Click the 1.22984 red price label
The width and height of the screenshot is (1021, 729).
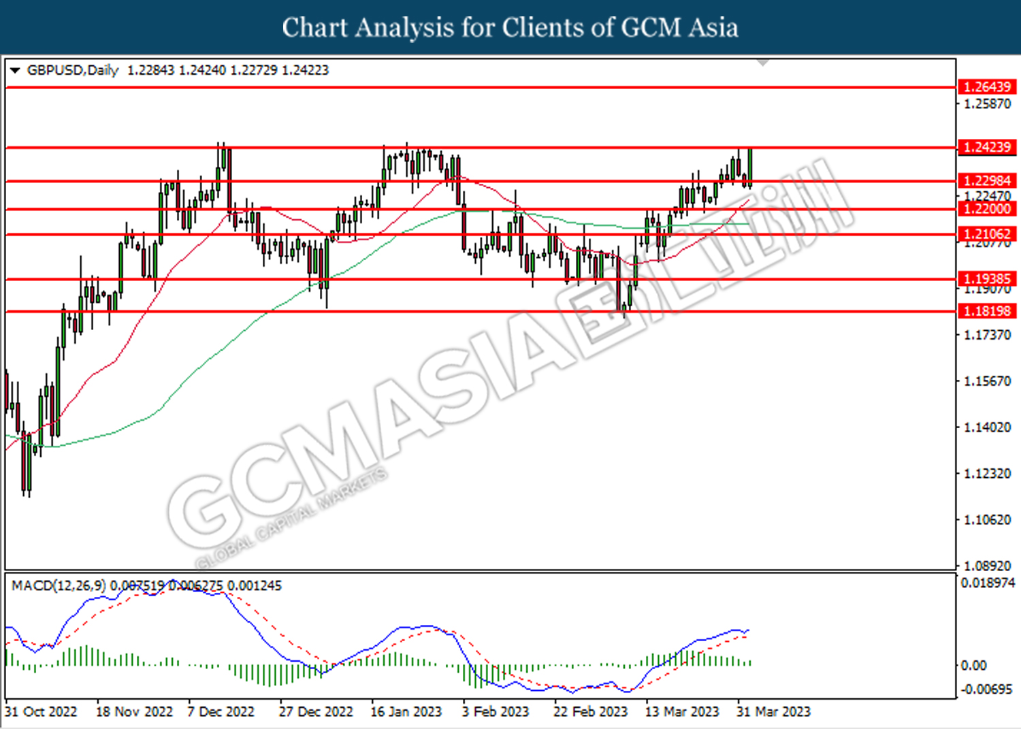pyautogui.click(x=987, y=180)
